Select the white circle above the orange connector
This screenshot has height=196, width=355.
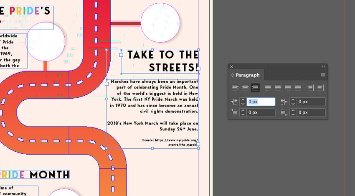(46, 42)
